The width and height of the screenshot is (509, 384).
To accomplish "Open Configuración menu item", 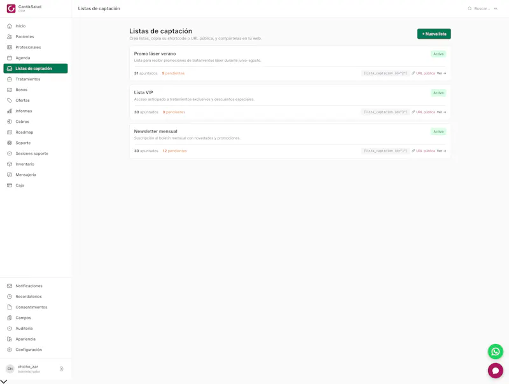I will point(36,350).
